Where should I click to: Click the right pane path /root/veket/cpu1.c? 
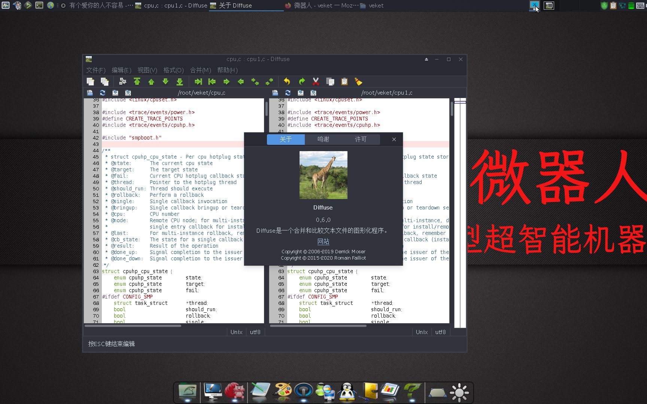pos(387,93)
